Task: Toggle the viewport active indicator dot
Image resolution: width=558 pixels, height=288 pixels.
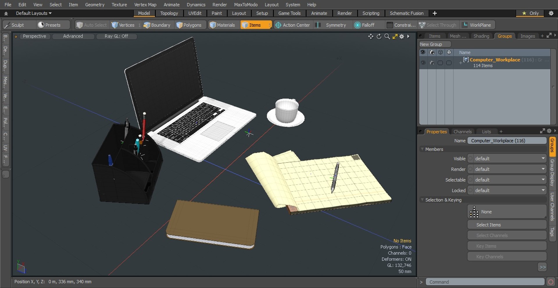Action: pyautogui.click(x=16, y=37)
